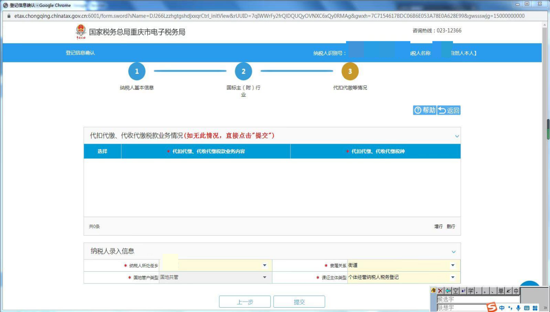Collapse the 纳税人录入信息 section
The width and height of the screenshot is (550, 312).
tap(454, 252)
